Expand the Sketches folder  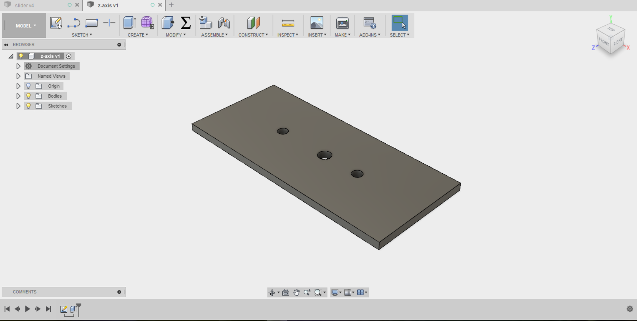click(19, 106)
